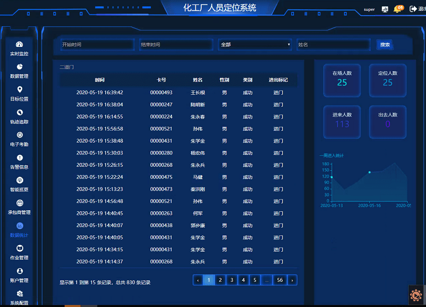Click the 2020-05-16 data point on chart
Viewport: 426px width, 307px height.
370,172
